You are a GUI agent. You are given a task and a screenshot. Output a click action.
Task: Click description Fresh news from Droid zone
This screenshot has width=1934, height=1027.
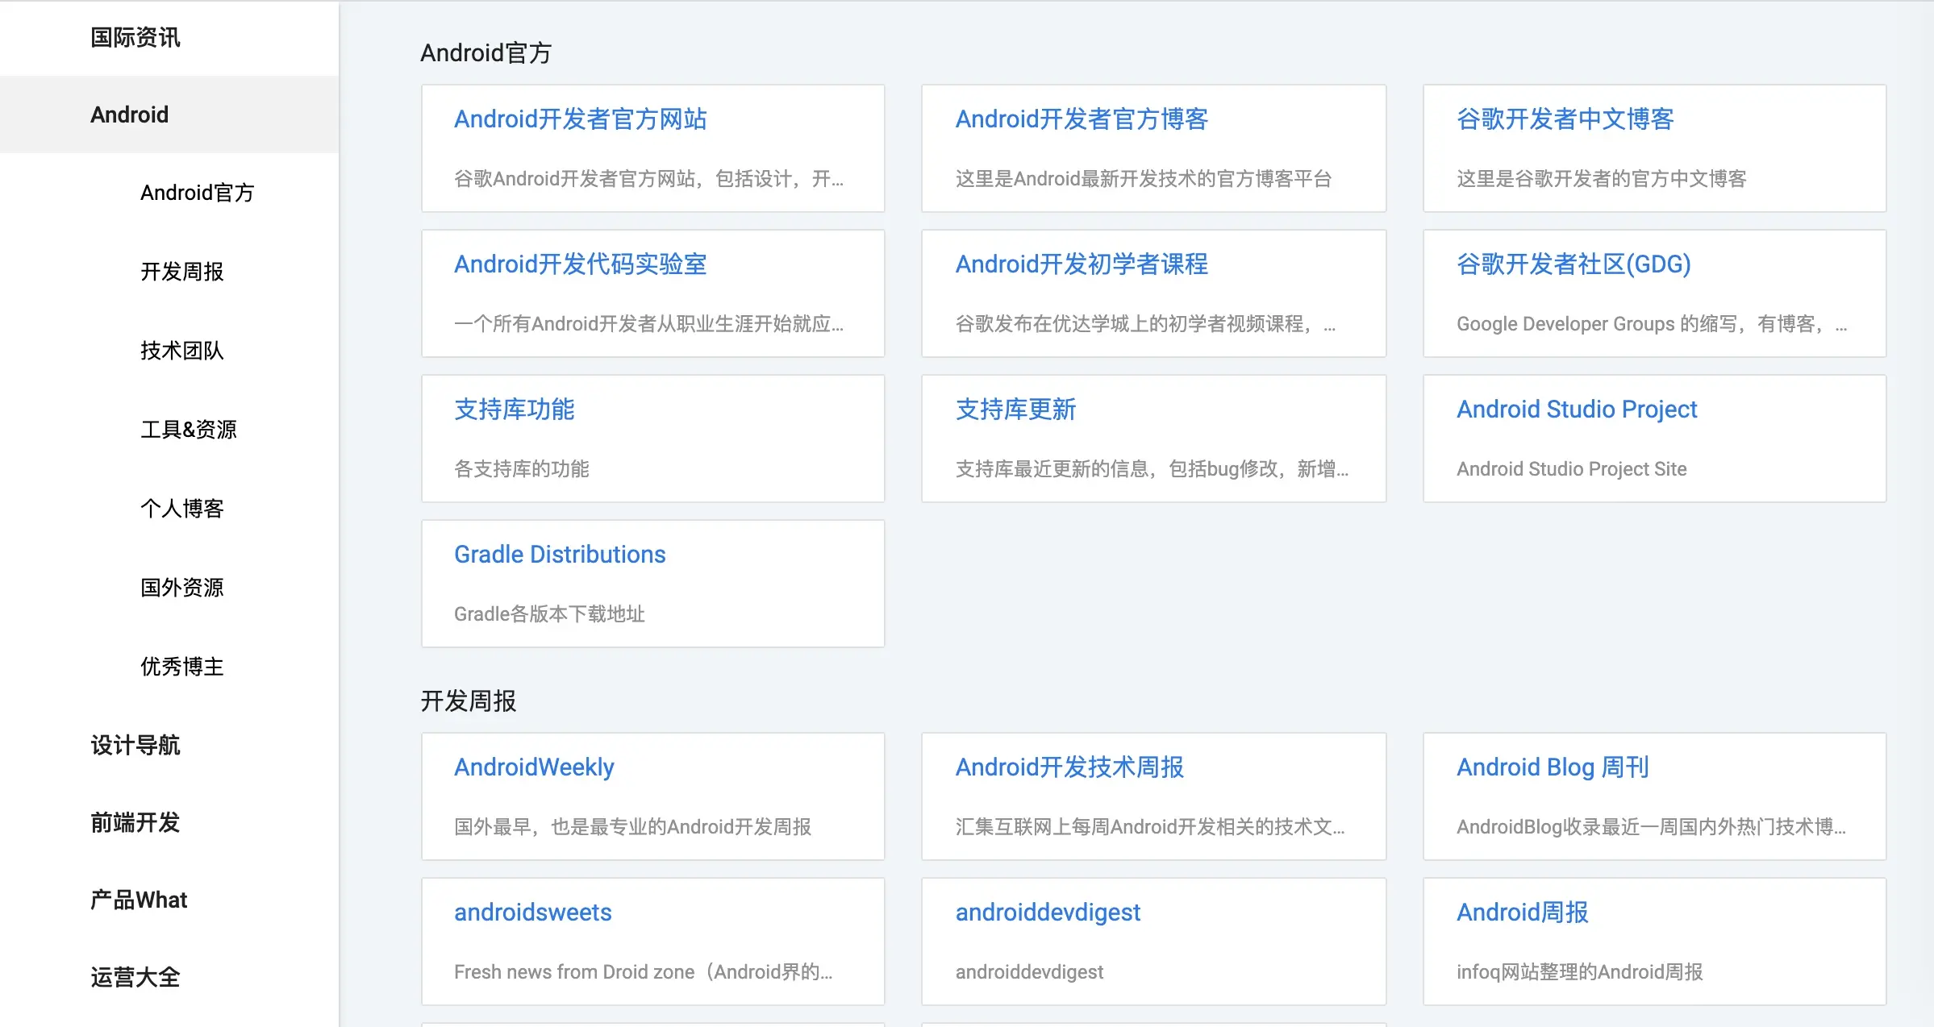coord(574,972)
